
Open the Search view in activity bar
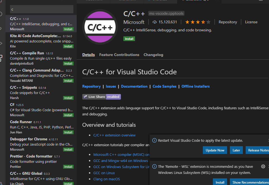pos(1,14)
